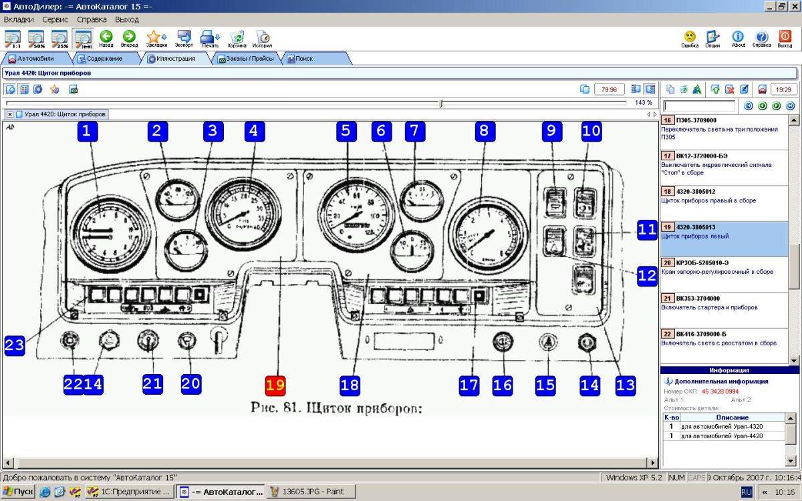Click first icon in illustration toolbar

[x=10, y=89]
